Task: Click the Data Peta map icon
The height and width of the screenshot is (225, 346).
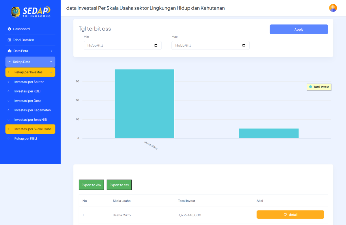Action: click(10, 51)
